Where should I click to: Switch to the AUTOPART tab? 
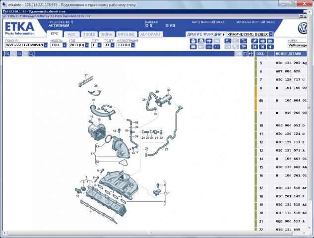coord(150,34)
